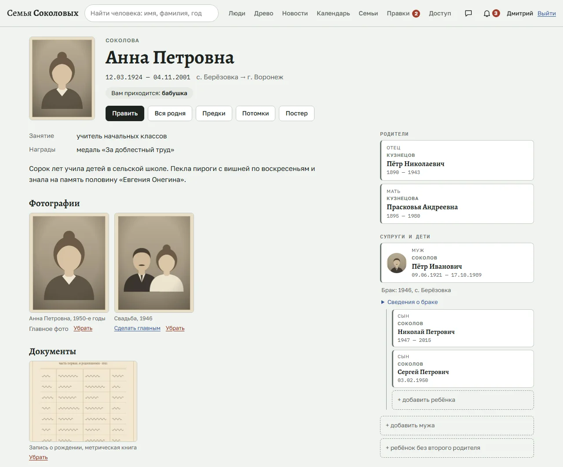
Task: Remove the wedding photo via Убрать
Action: pos(175,328)
